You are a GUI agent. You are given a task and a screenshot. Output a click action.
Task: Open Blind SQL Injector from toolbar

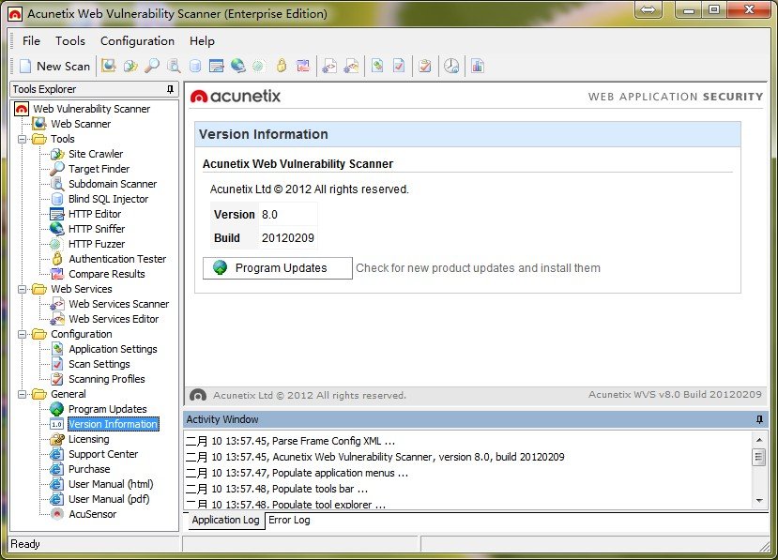click(195, 66)
